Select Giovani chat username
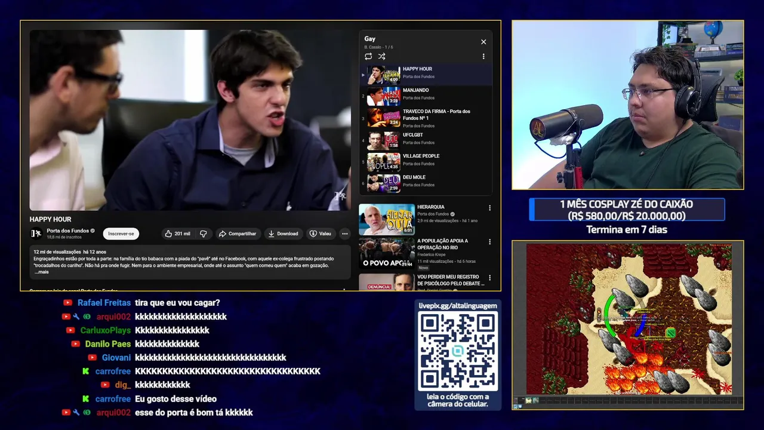The width and height of the screenshot is (764, 430). pos(116,358)
